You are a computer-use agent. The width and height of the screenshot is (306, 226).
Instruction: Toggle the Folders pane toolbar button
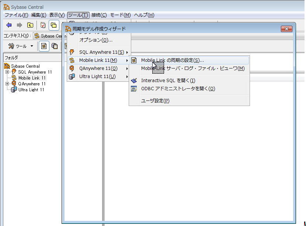(54, 25)
